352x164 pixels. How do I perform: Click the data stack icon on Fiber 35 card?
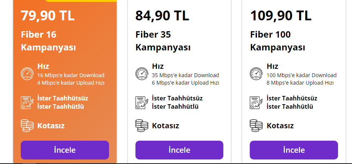click(142, 126)
